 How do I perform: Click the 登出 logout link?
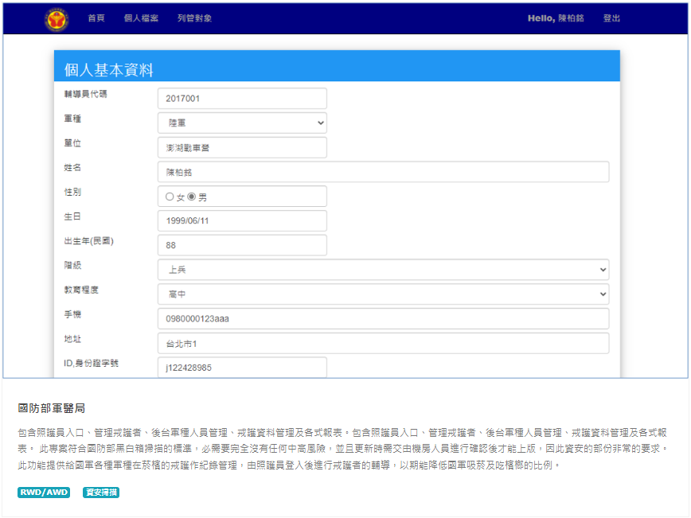tap(611, 18)
